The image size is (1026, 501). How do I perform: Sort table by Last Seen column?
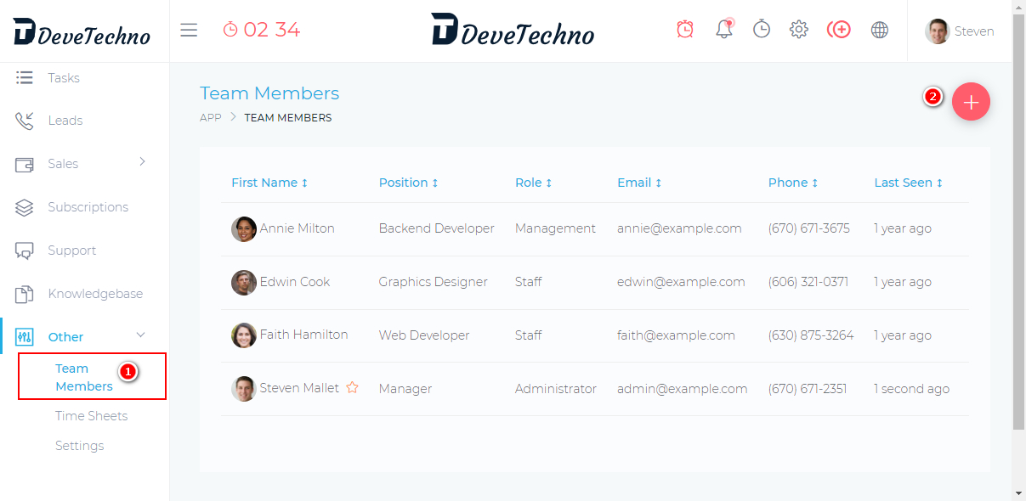(x=909, y=183)
